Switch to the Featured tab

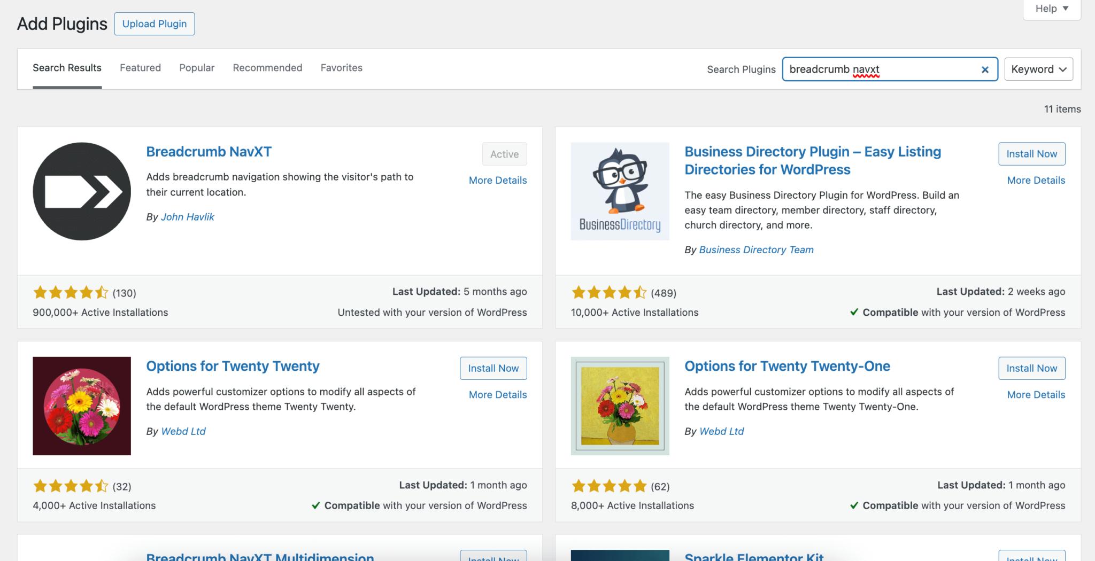click(x=140, y=68)
